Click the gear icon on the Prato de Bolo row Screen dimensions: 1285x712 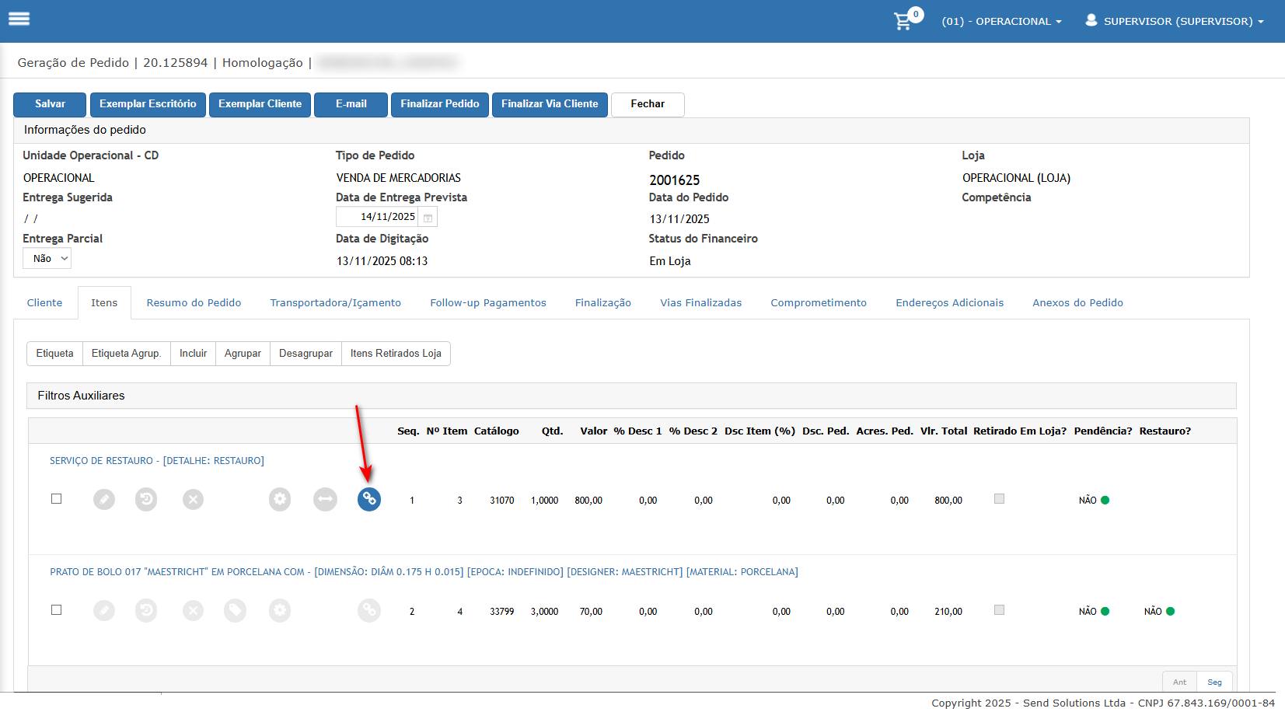pos(280,610)
